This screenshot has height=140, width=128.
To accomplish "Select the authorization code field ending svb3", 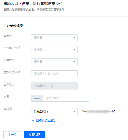I will (x=103, y=111).
